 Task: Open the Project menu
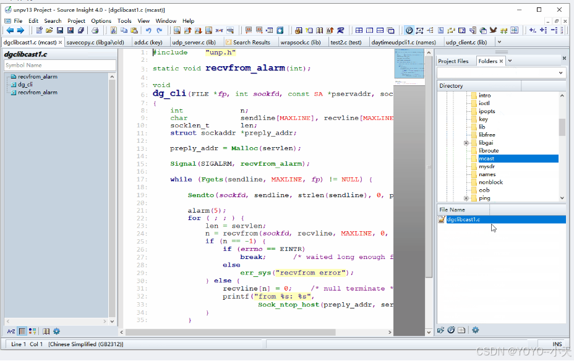[76, 21]
